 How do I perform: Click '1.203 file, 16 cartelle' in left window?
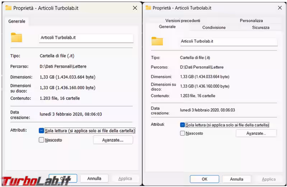click(x=60, y=98)
